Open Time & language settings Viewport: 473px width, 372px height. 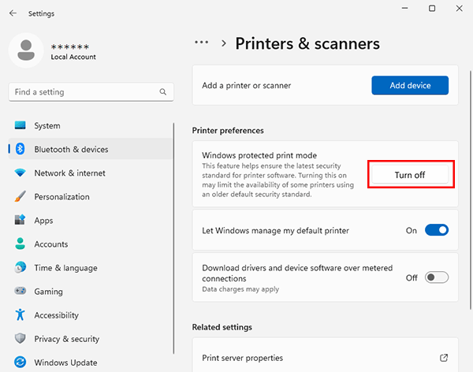coord(65,268)
